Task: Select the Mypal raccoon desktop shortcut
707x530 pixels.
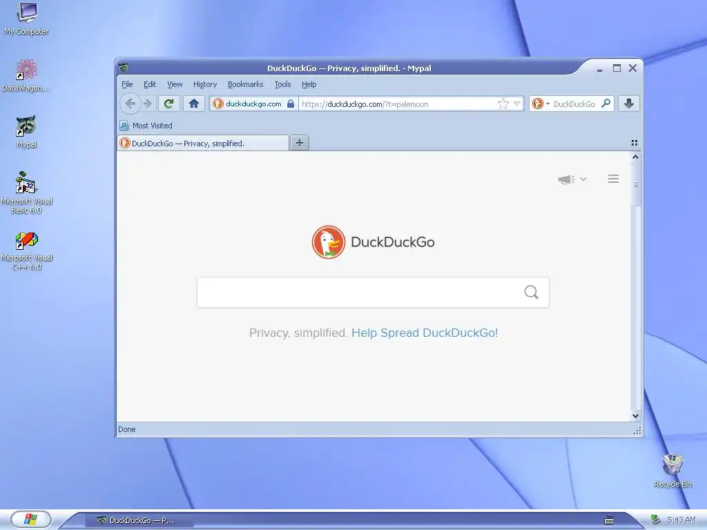Action: click(26, 132)
